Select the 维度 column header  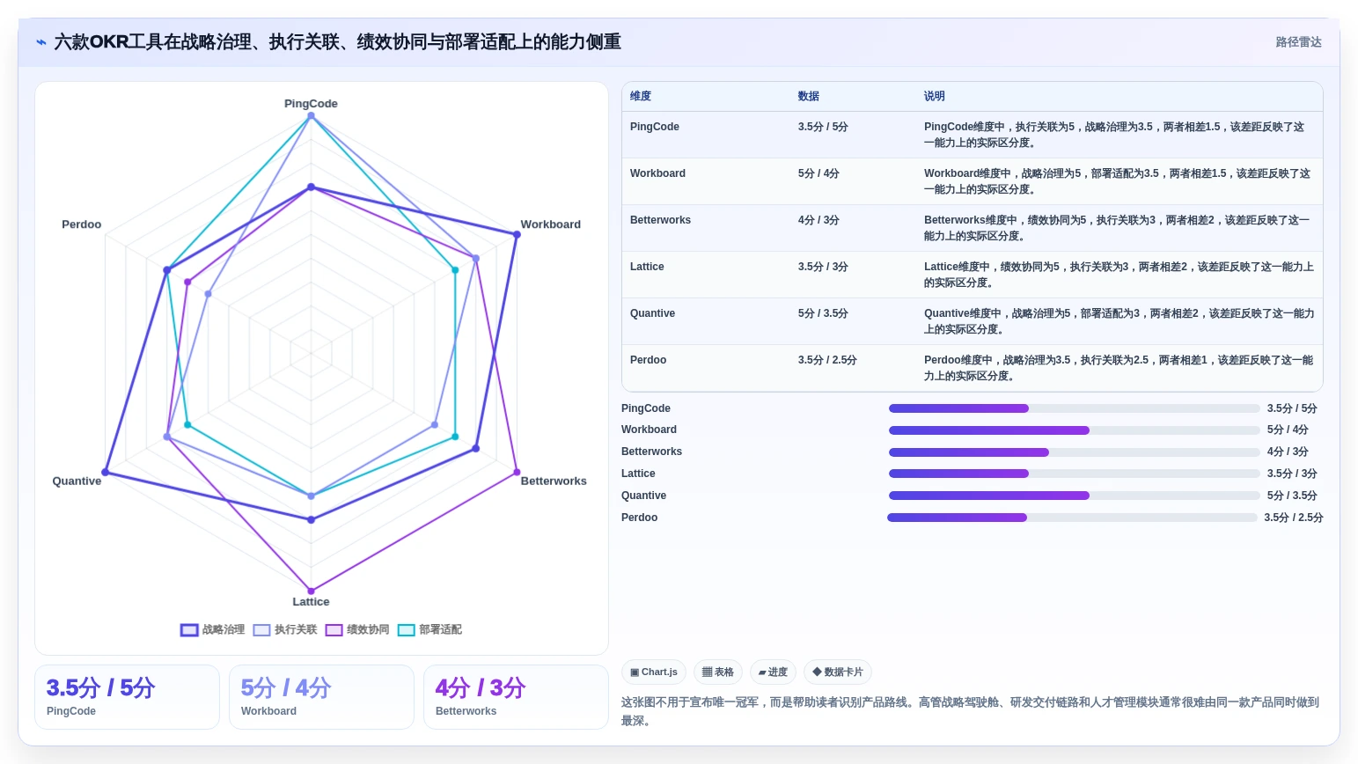click(641, 96)
